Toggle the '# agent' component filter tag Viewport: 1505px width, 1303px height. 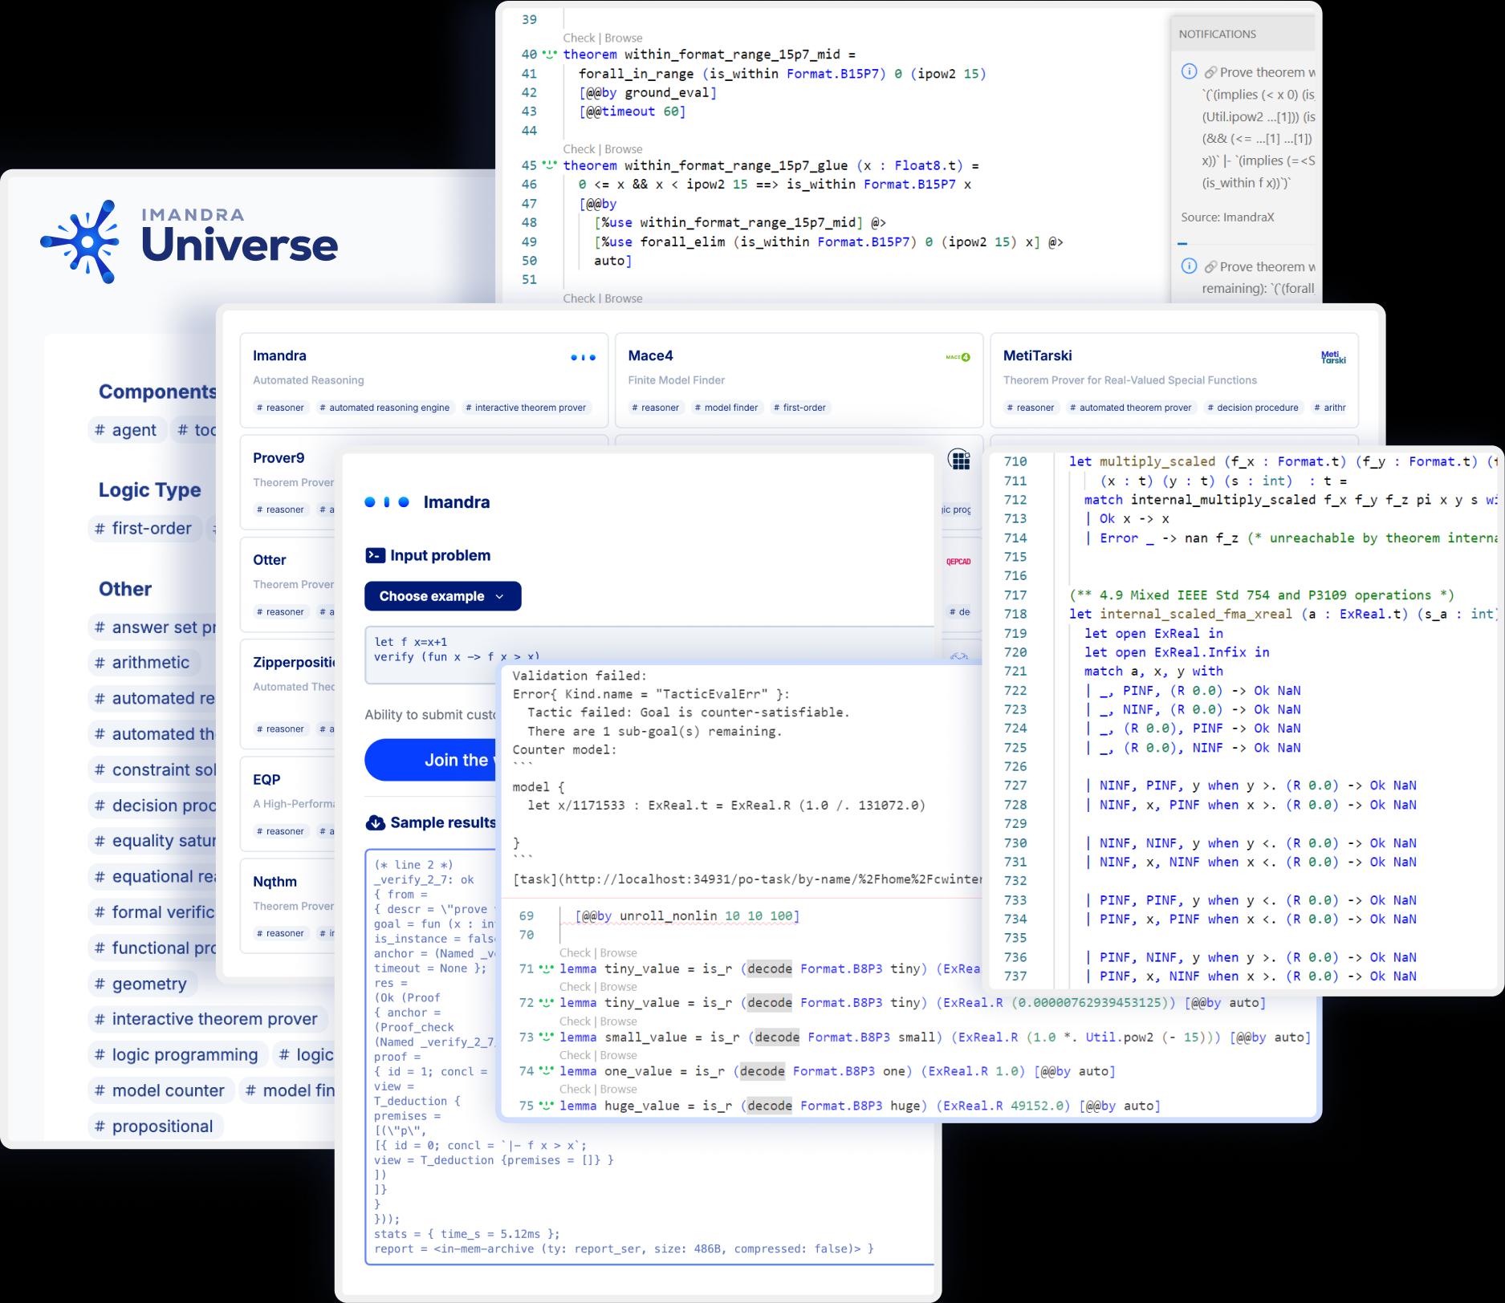click(x=127, y=430)
